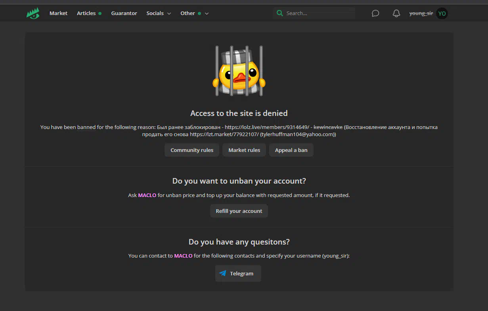The image size is (488, 311).
Task: Click Do you want to unban heading
Action: click(x=239, y=181)
